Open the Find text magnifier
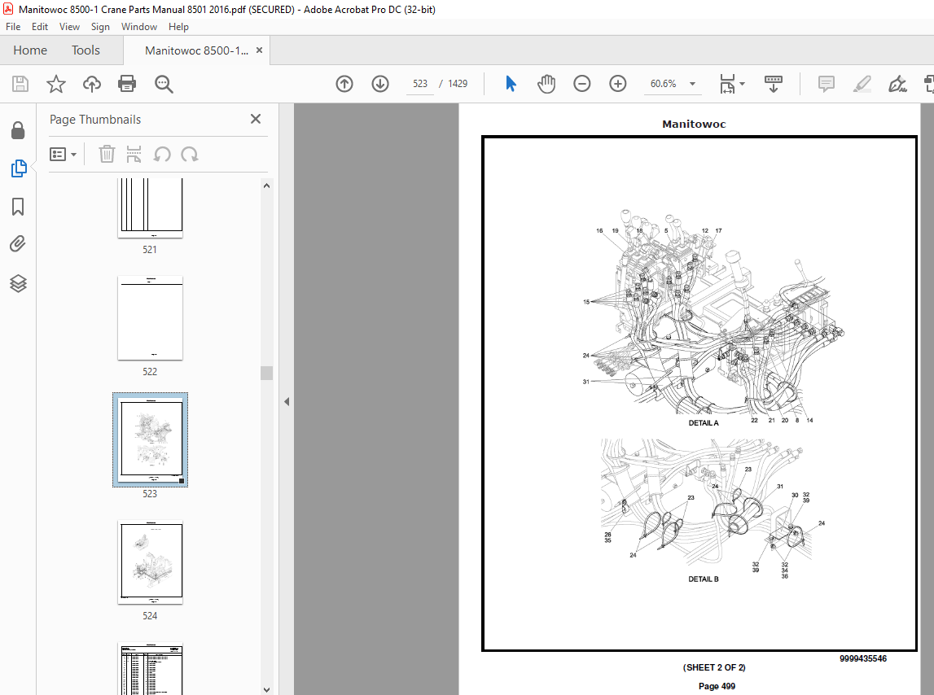Image resolution: width=934 pixels, height=695 pixels. tap(164, 84)
